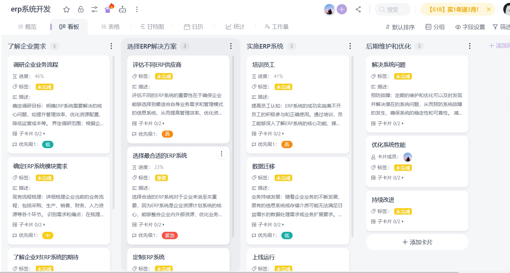This screenshot has width=510, height=273.
Task: Click the share icon in the header
Action: pos(358,10)
